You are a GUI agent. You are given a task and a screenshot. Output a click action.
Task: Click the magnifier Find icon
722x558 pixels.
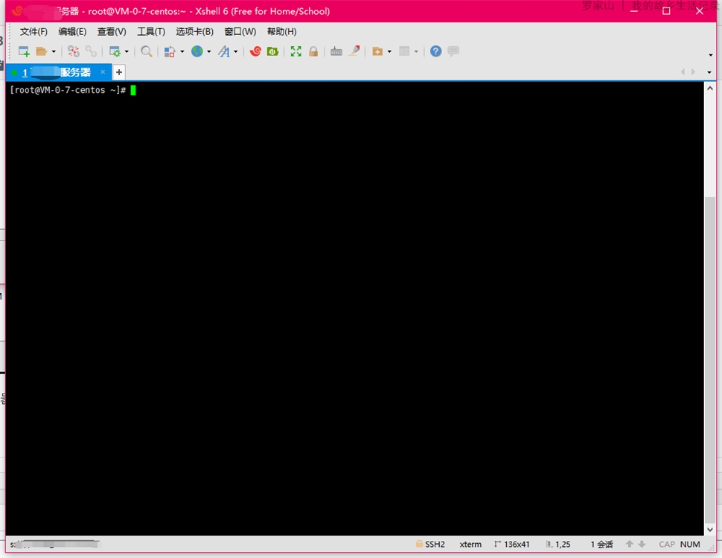pyautogui.click(x=147, y=51)
